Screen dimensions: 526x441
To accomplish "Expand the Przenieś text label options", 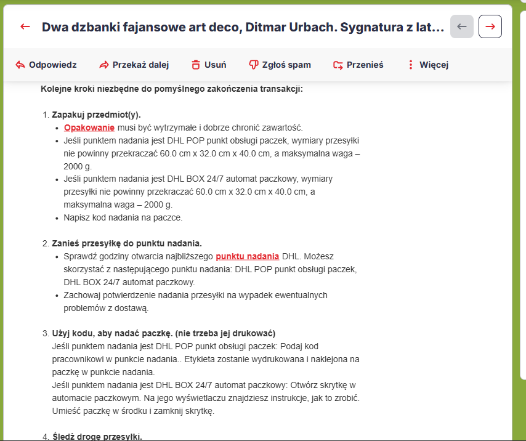I will click(365, 65).
